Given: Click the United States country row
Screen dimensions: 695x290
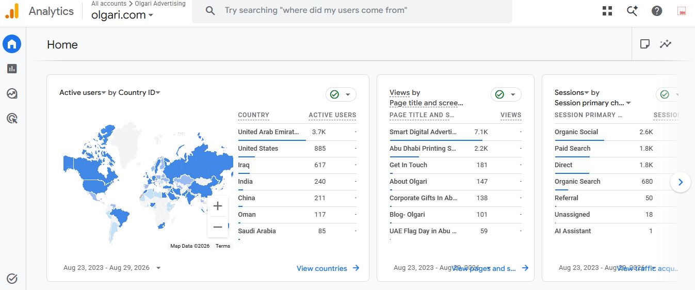Looking at the screenshot, I should coord(297,149).
